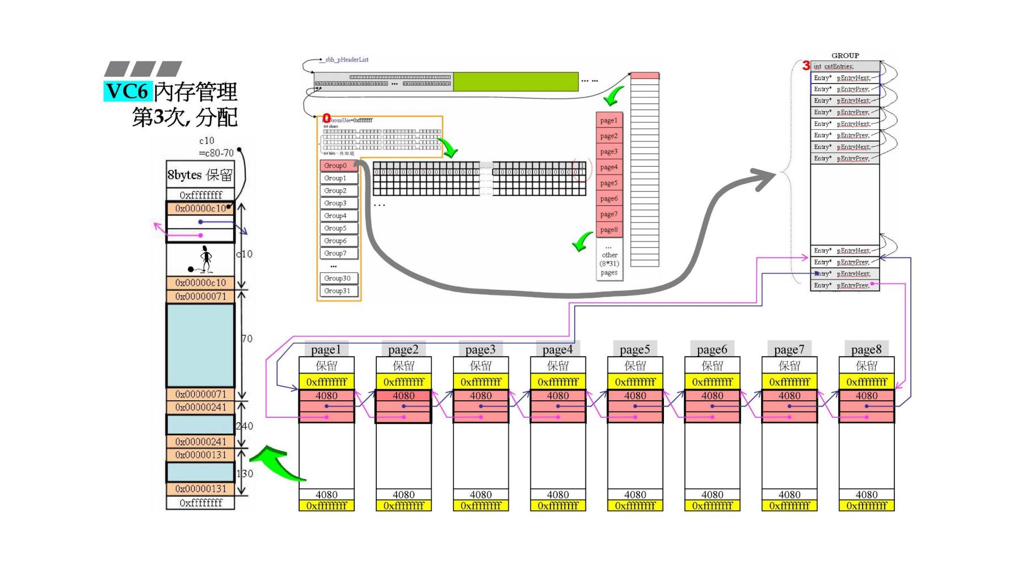
Task: Select the red page3 cell in page list
Action: click(609, 151)
